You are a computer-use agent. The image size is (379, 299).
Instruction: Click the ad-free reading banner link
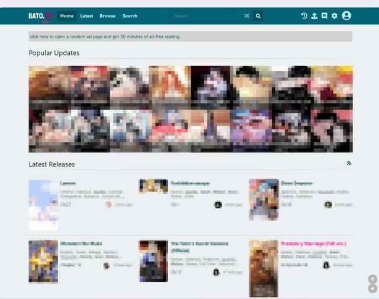105,37
